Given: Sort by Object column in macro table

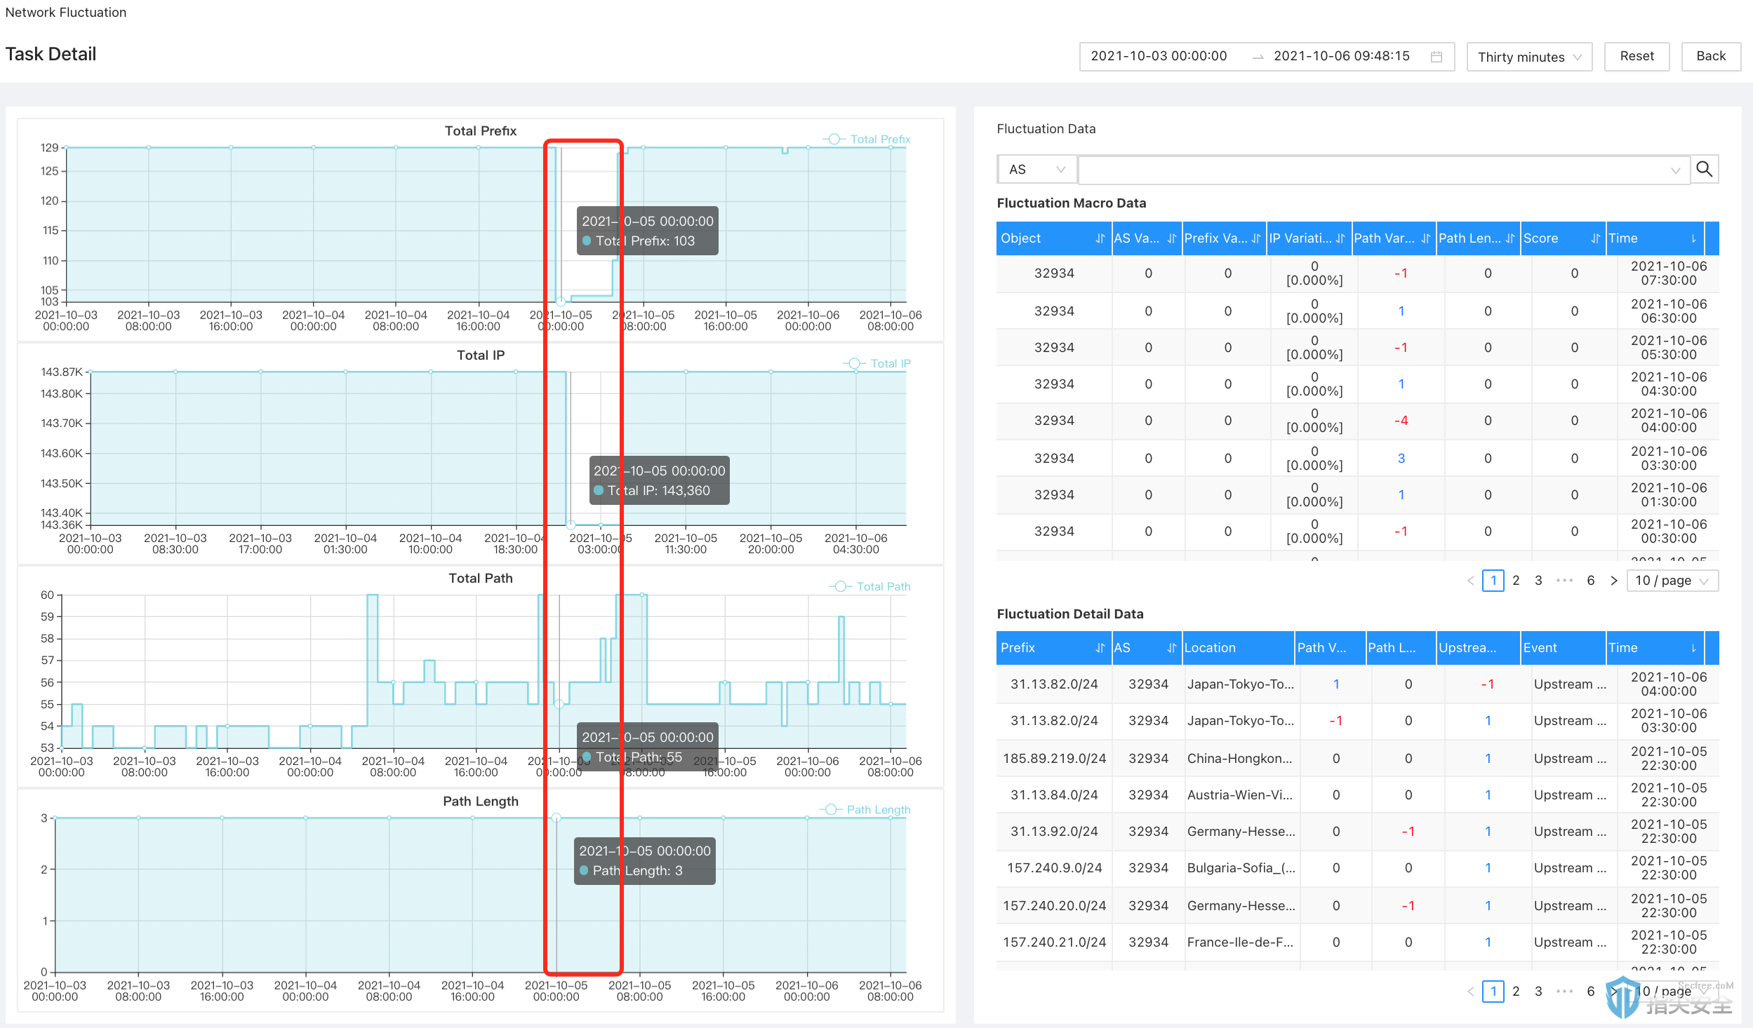Looking at the screenshot, I should click(1100, 238).
